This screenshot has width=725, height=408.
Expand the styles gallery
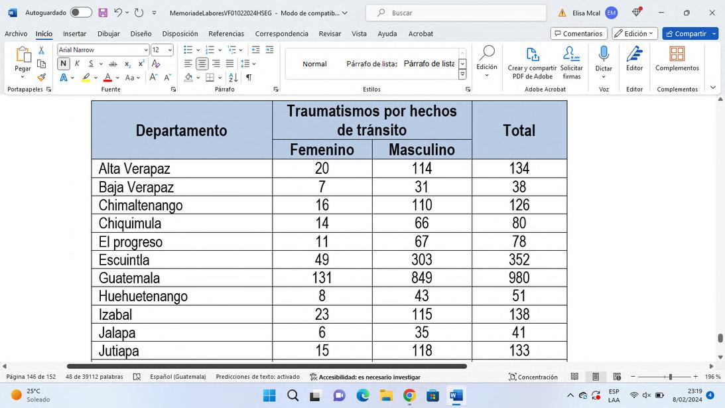point(462,74)
